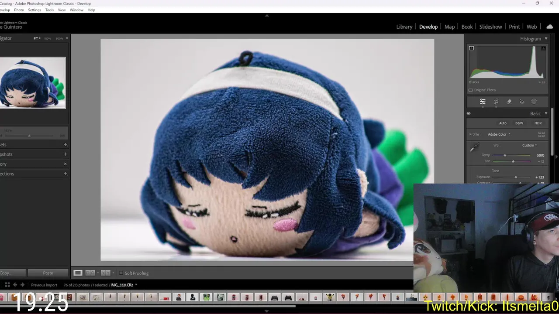Adjust the Temp slider handle
Screen dimensions: 559x314
tap(505, 155)
